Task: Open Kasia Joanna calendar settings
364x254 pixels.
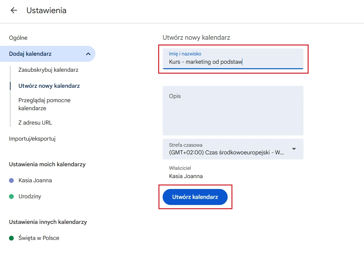Action: pyautogui.click(x=35, y=180)
